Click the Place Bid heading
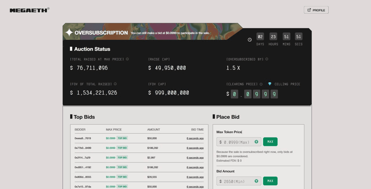371x189 pixels. coord(228,117)
